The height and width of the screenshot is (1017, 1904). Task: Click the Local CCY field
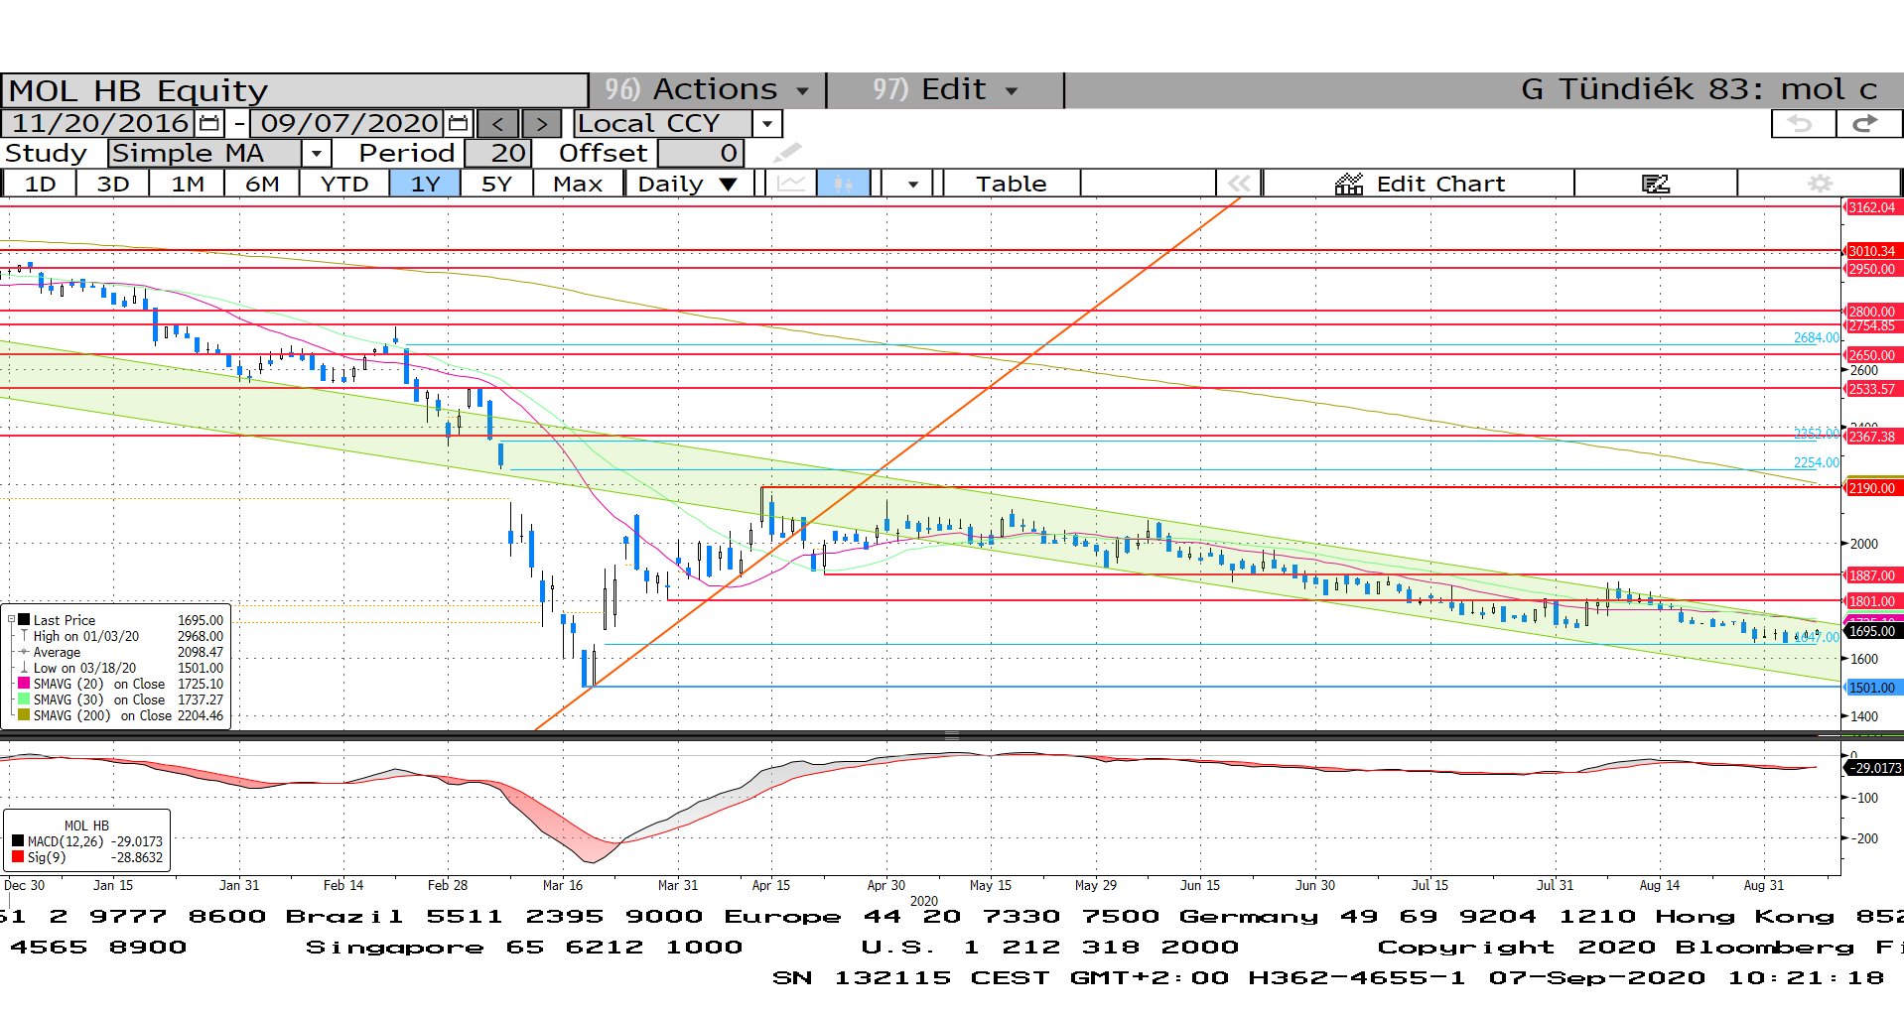tap(663, 123)
